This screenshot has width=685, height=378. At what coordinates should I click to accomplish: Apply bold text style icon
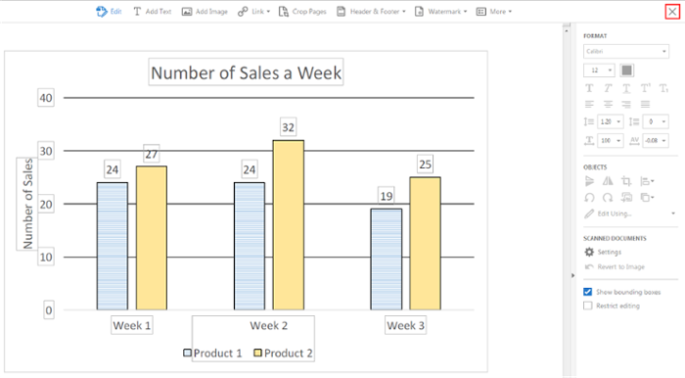589,88
